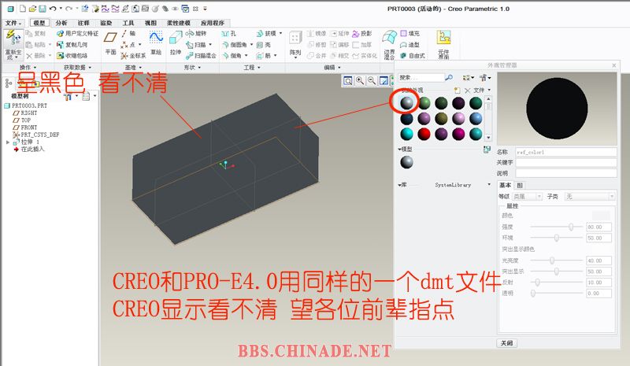Open the 基本 tab in Appearance Manager
The width and height of the screenshot is (630, 366).
pyautogui.click(x=505, y=185)
